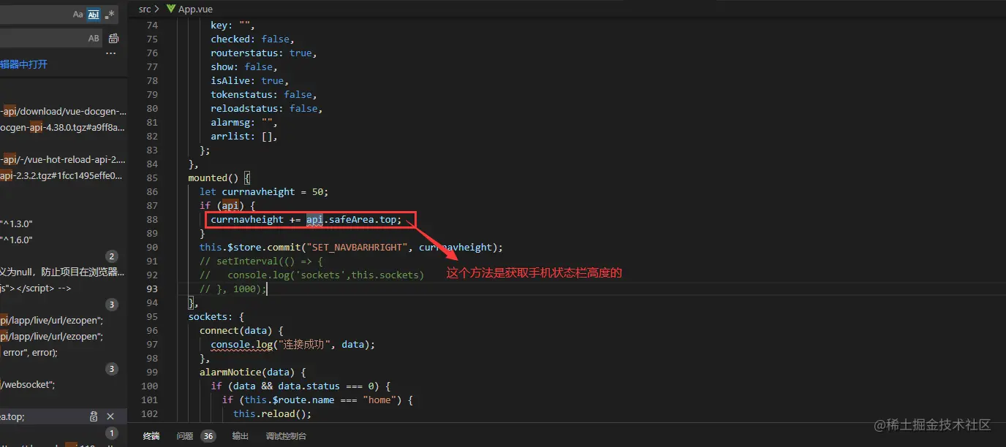The image size is (1006, 447).
Task: Click 'sockets: {' line in code
Action: click(216, 316)
